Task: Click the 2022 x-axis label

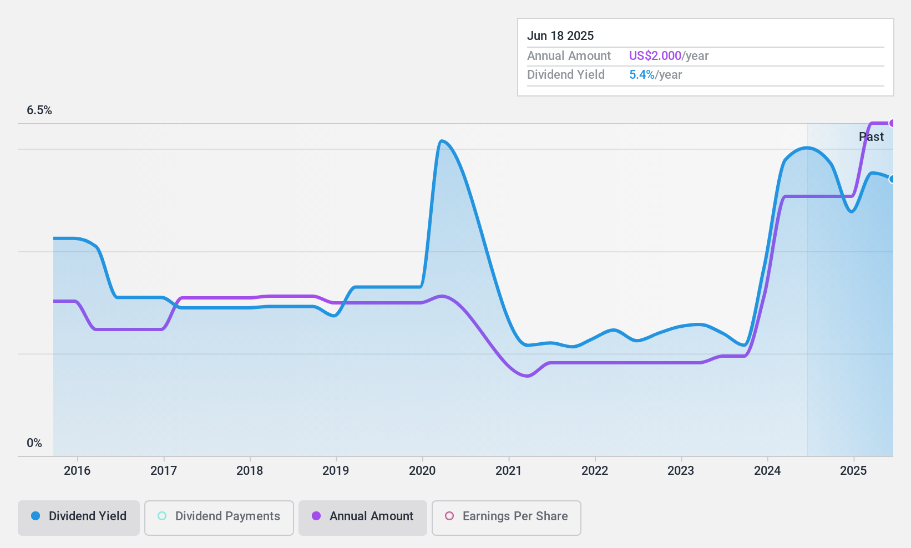Action: pyautogui.click(x=595, y=471)
